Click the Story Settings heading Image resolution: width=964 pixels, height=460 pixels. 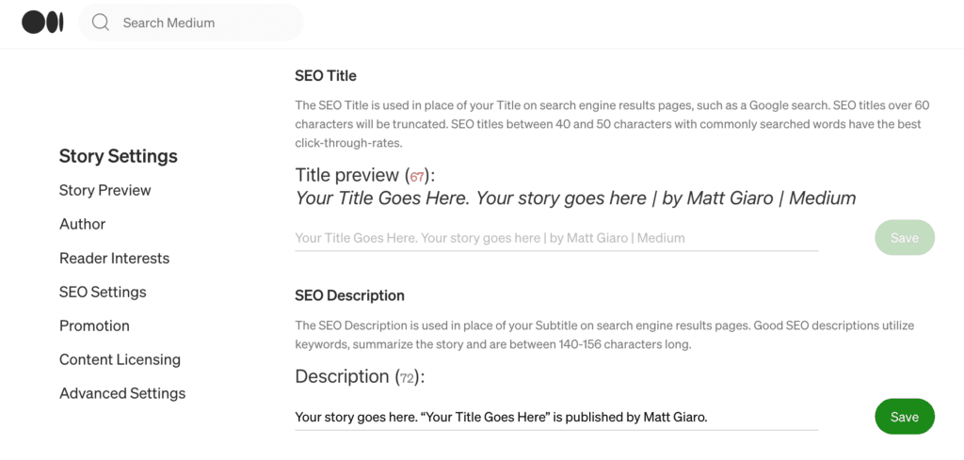[x=118, y=156]
